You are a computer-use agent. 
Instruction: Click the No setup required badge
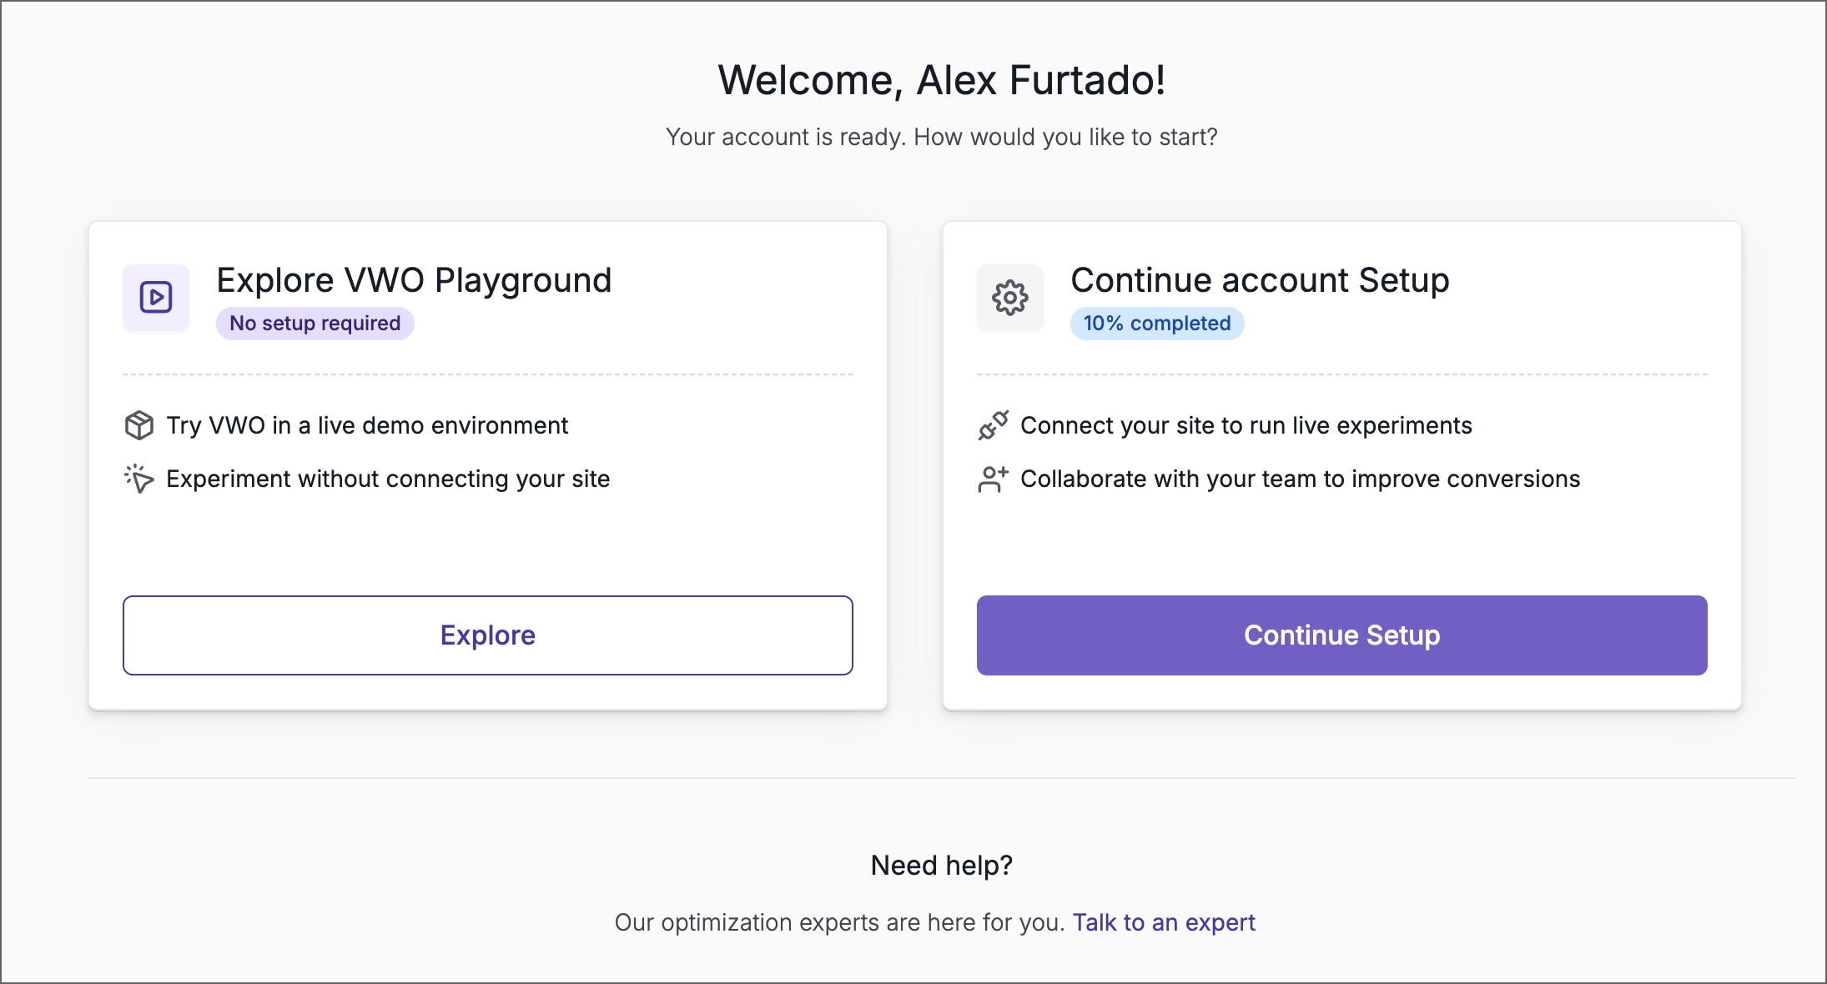[315, 323]
